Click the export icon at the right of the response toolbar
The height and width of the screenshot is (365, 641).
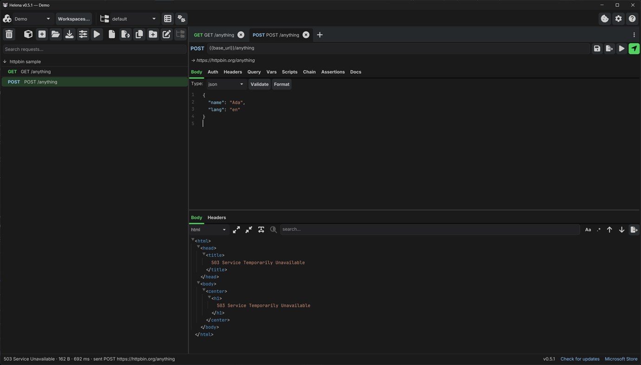point(634,230)
